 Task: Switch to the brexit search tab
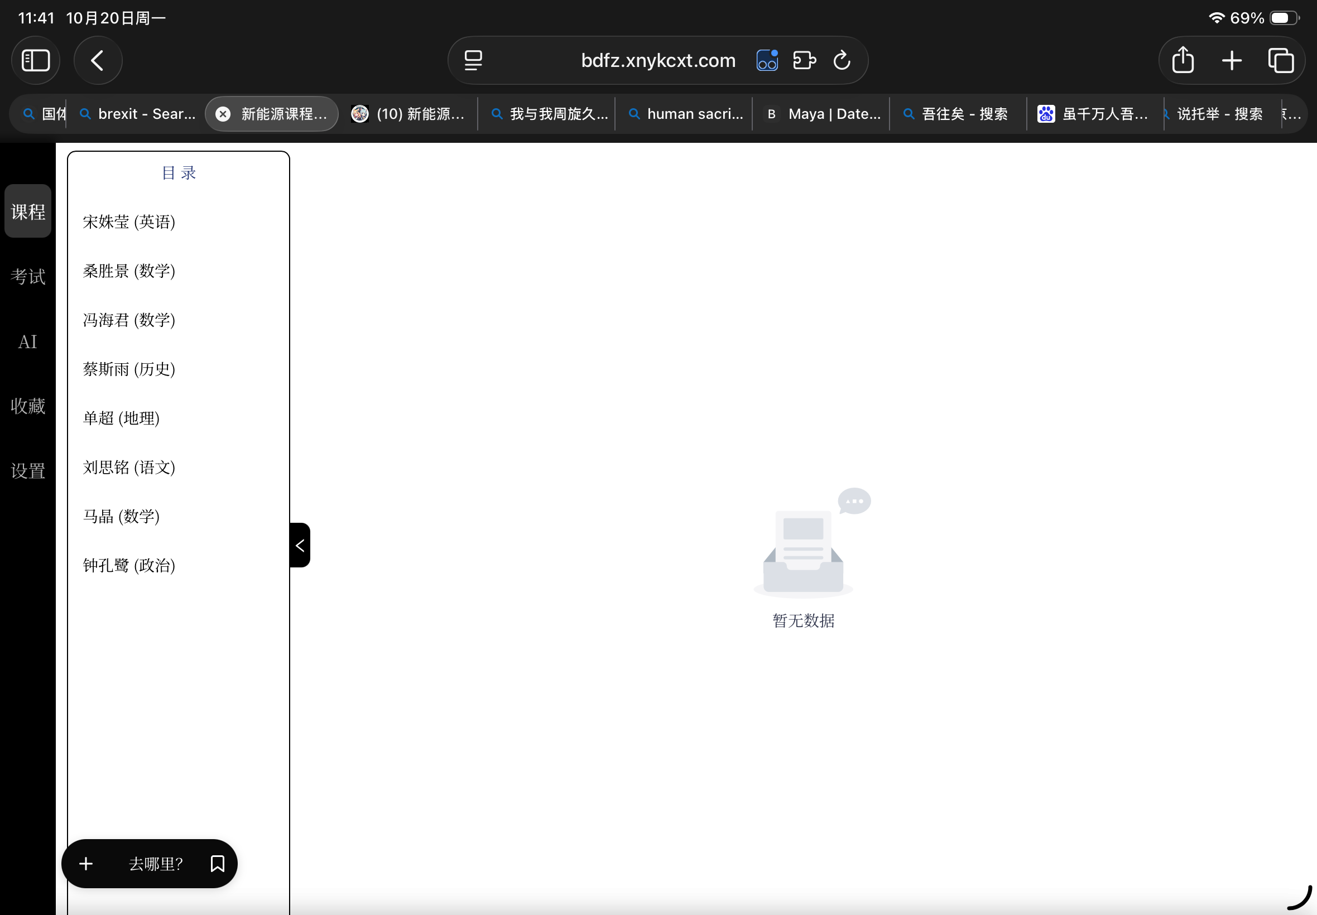138,114
